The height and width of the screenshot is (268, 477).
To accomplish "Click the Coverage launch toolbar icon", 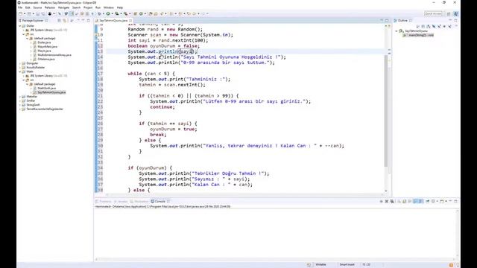I will (x=116, y=13).
